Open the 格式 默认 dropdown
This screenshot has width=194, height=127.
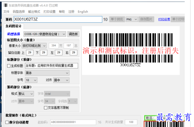tap(26, 94)
